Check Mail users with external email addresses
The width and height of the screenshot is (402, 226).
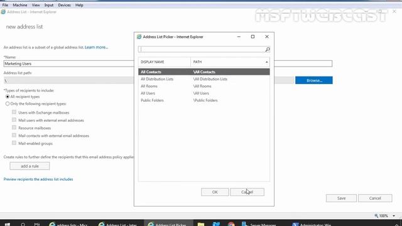point(14,120)
